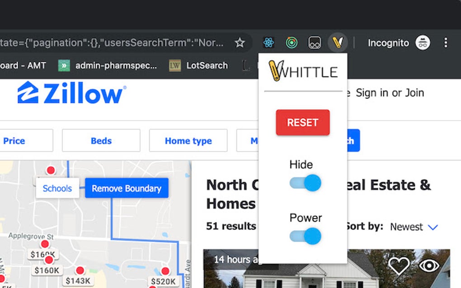Screen dimensions: 461x288
Task: Open the binoculars-style extension icon
Action: point(315,42)
